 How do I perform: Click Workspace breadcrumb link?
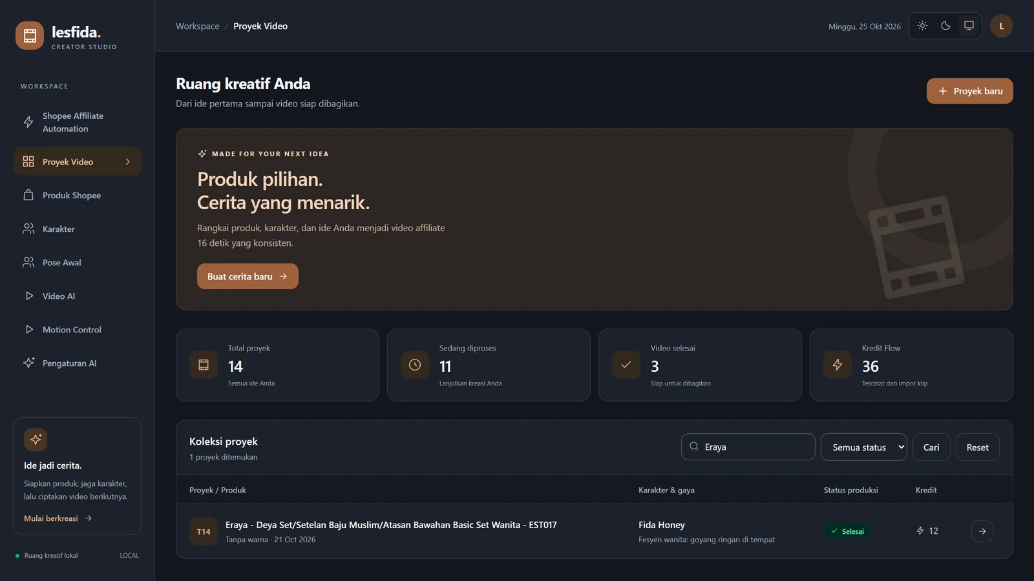(198, 26)
